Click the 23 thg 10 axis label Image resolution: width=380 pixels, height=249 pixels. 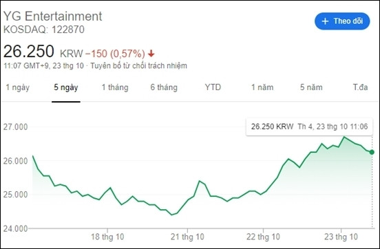click(x=341, y=237)
